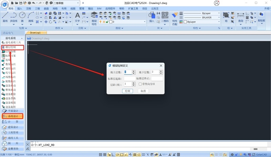Click the 标准层终止 input field
The height and width of the screenshot is (157, 271).
click(157, 79)
